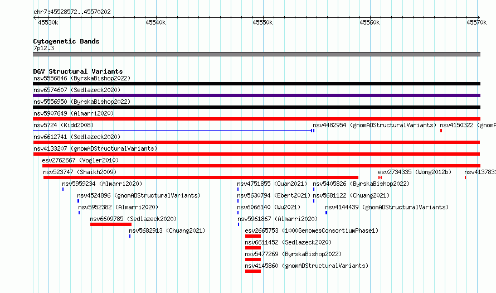Image resolution: width=496 pixels, height=293 pixels.
Task: Select the small red glyph under esv2734335
Action: (x=380, y=177)
